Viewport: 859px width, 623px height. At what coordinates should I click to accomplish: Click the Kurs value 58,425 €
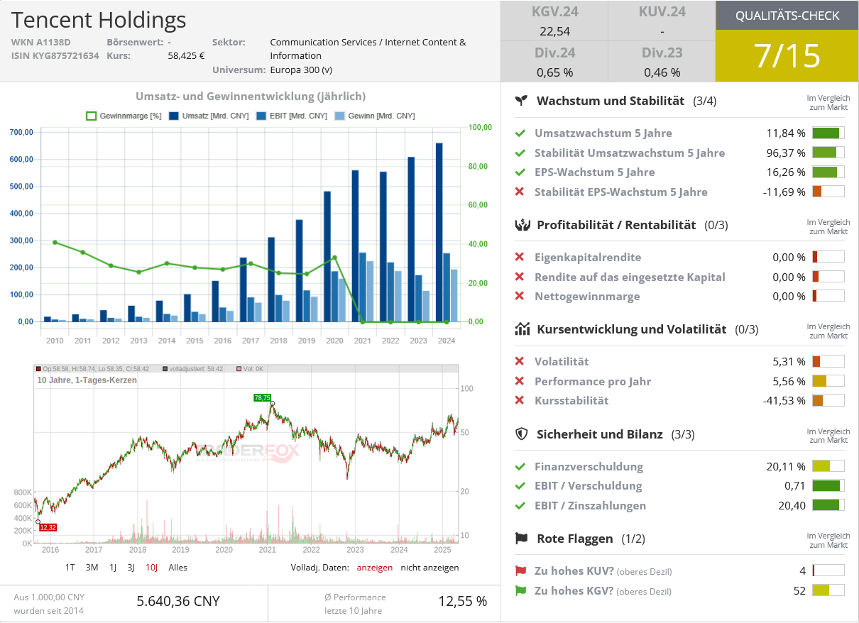pyautogui.click(x=186, y=55)
